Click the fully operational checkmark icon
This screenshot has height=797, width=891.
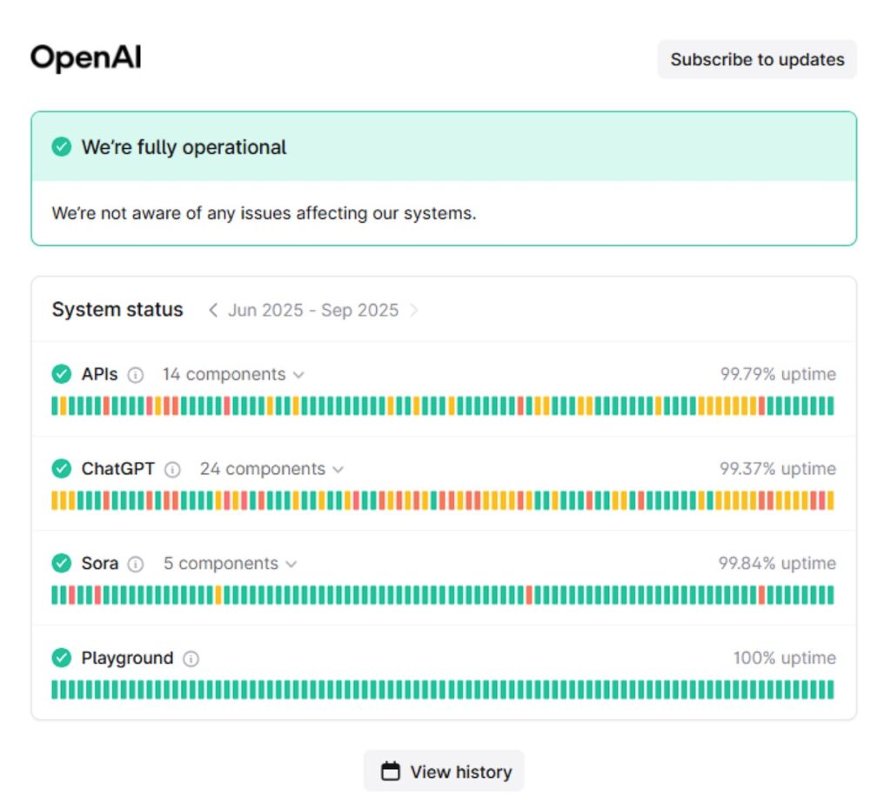(x=61, y=147)
